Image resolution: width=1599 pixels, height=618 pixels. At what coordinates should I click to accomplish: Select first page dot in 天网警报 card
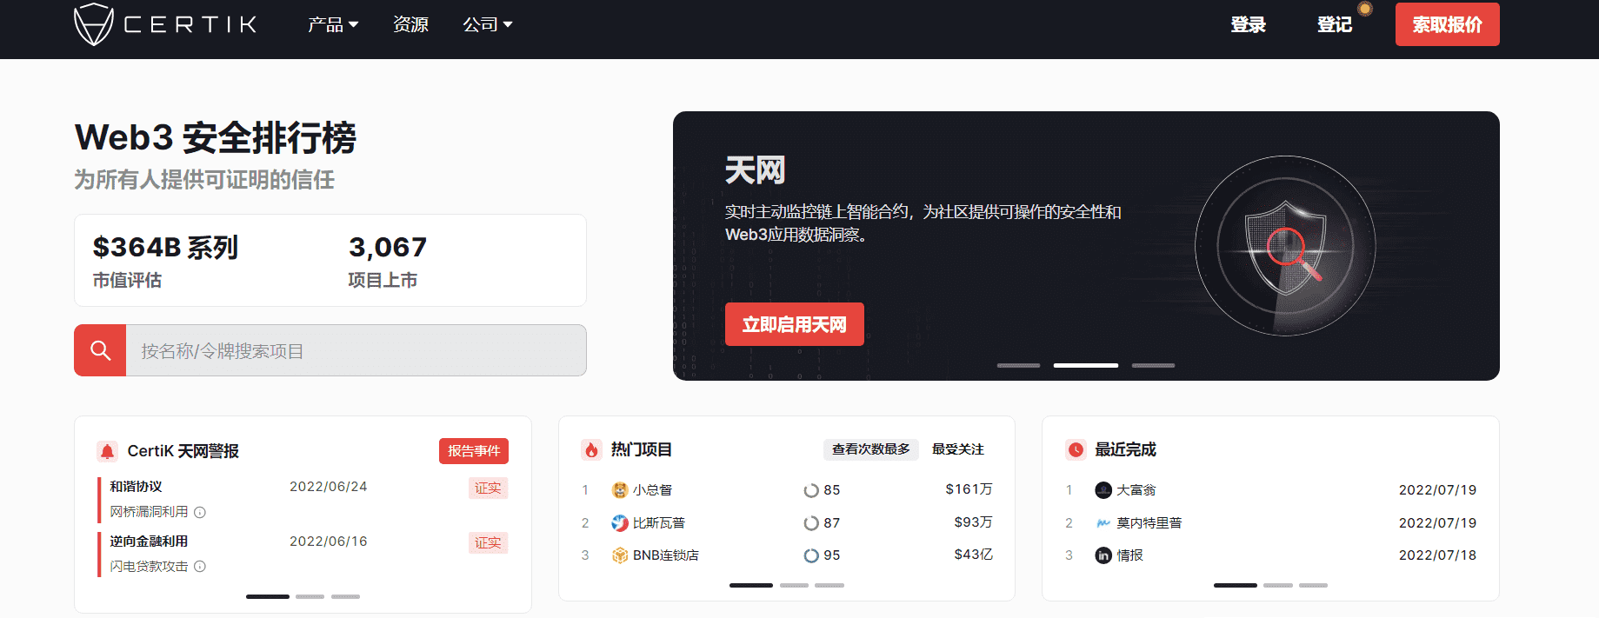click(268, 596)
